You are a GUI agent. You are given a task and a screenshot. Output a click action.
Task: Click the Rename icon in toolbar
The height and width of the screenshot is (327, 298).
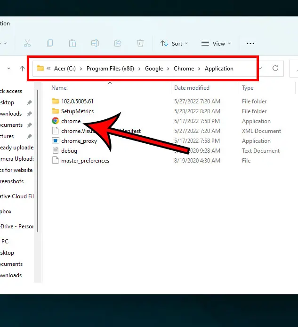click(95, 44)
